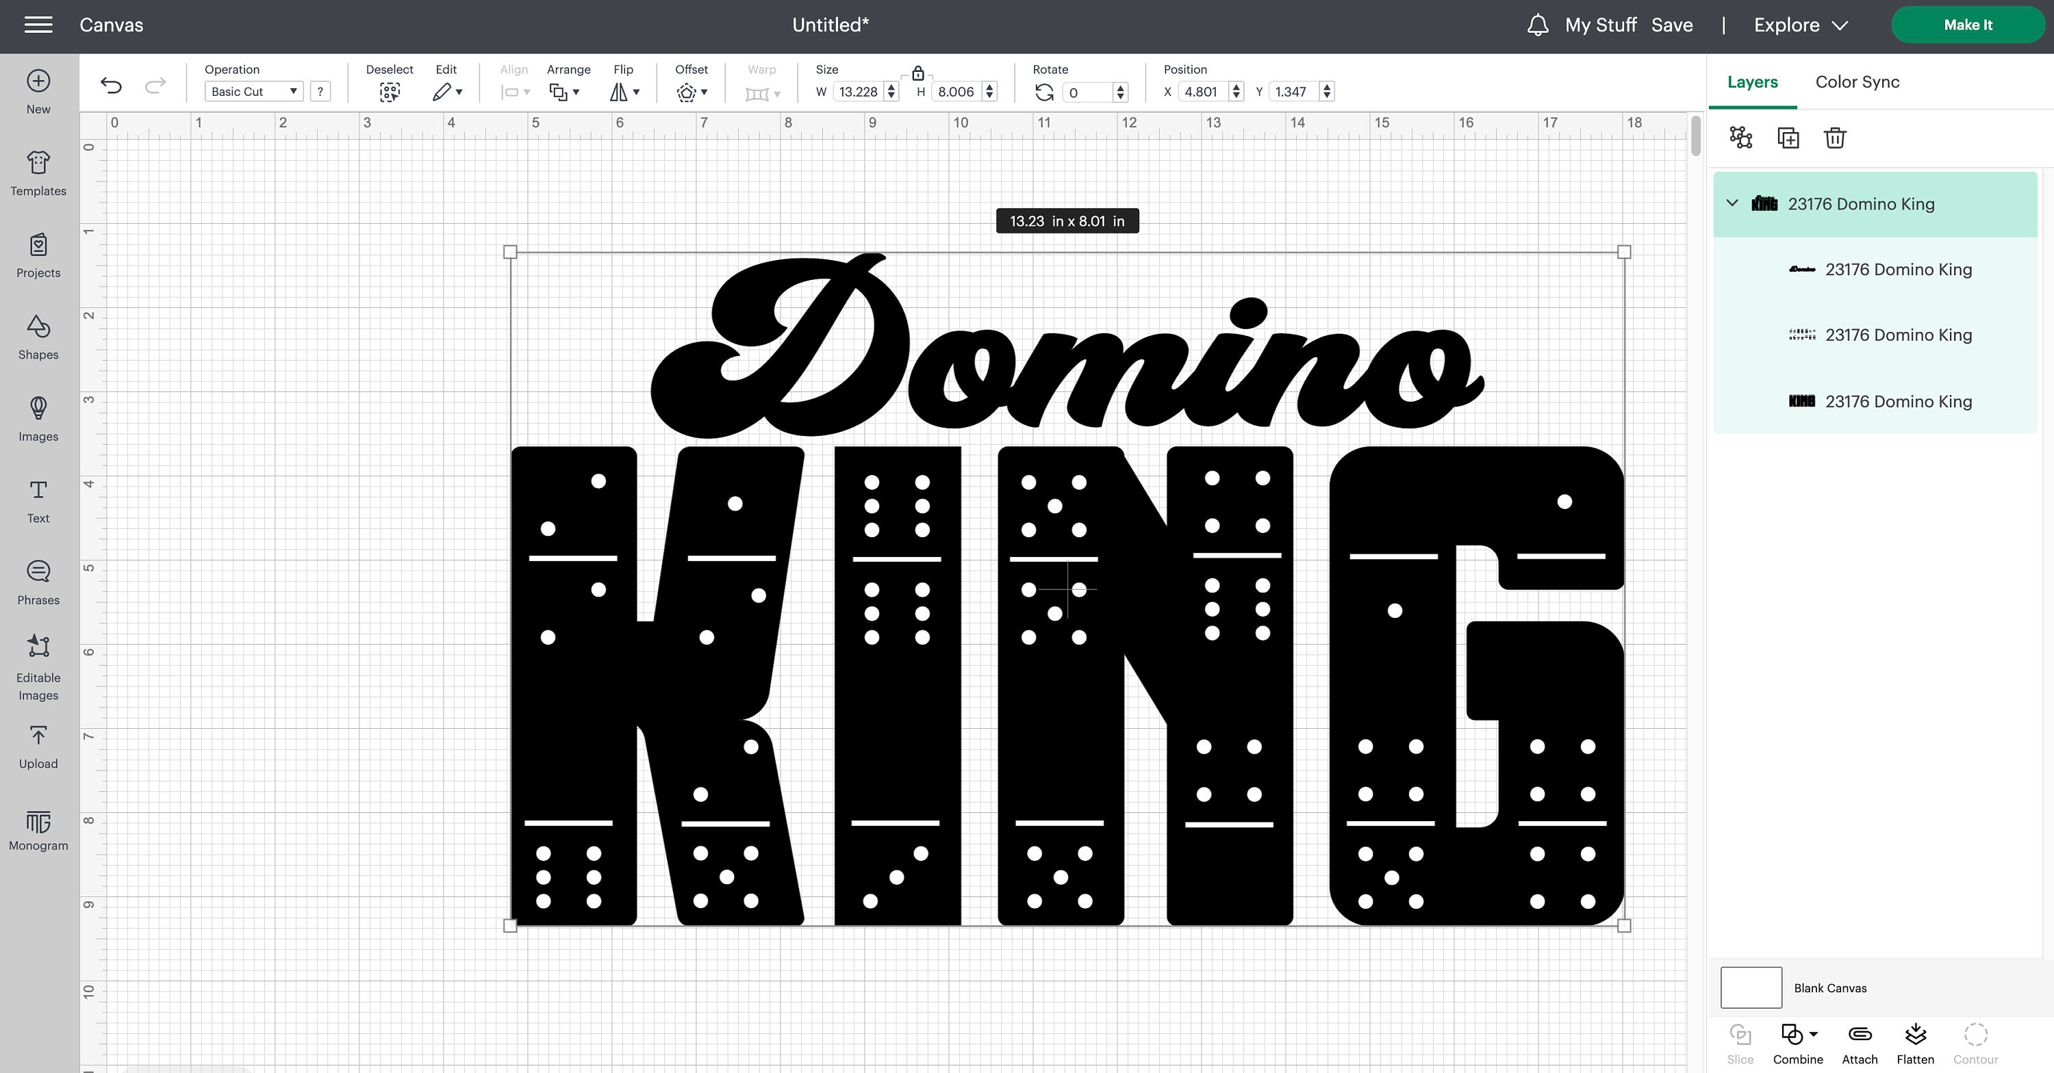Open the Flip dropdown

[x=625, y=92]
